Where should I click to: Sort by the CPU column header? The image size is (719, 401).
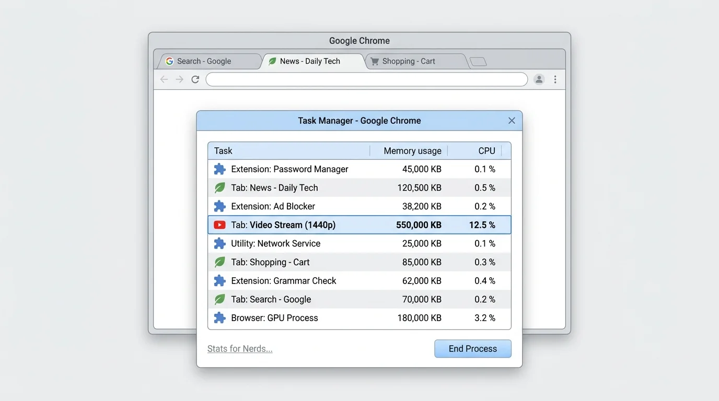coord(474,151)
